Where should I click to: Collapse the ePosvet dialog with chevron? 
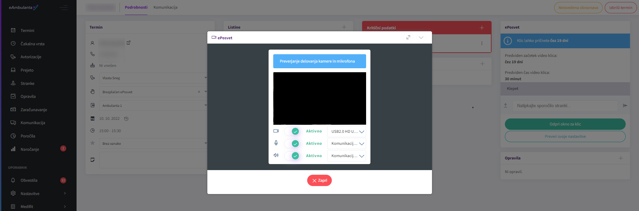[x=421, y=37]
